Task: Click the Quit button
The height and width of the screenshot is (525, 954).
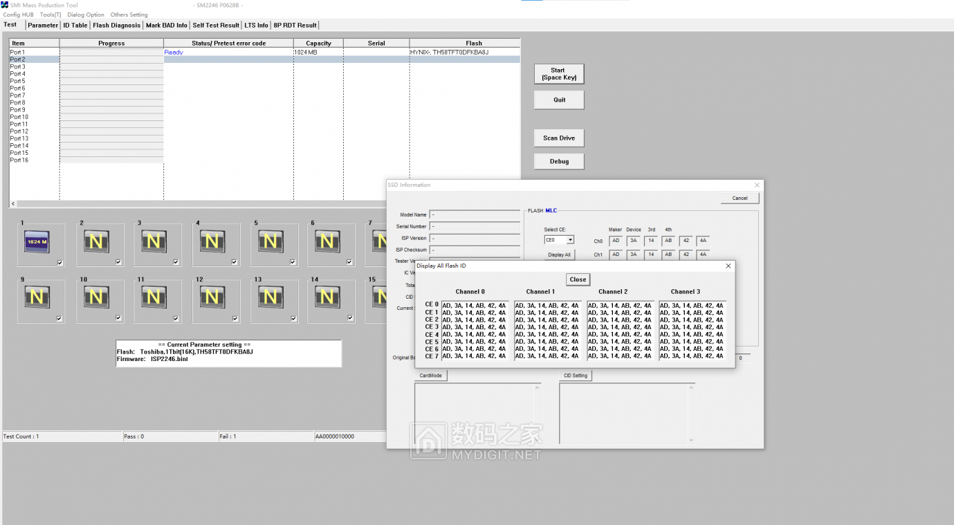Action: coord(559,100)
